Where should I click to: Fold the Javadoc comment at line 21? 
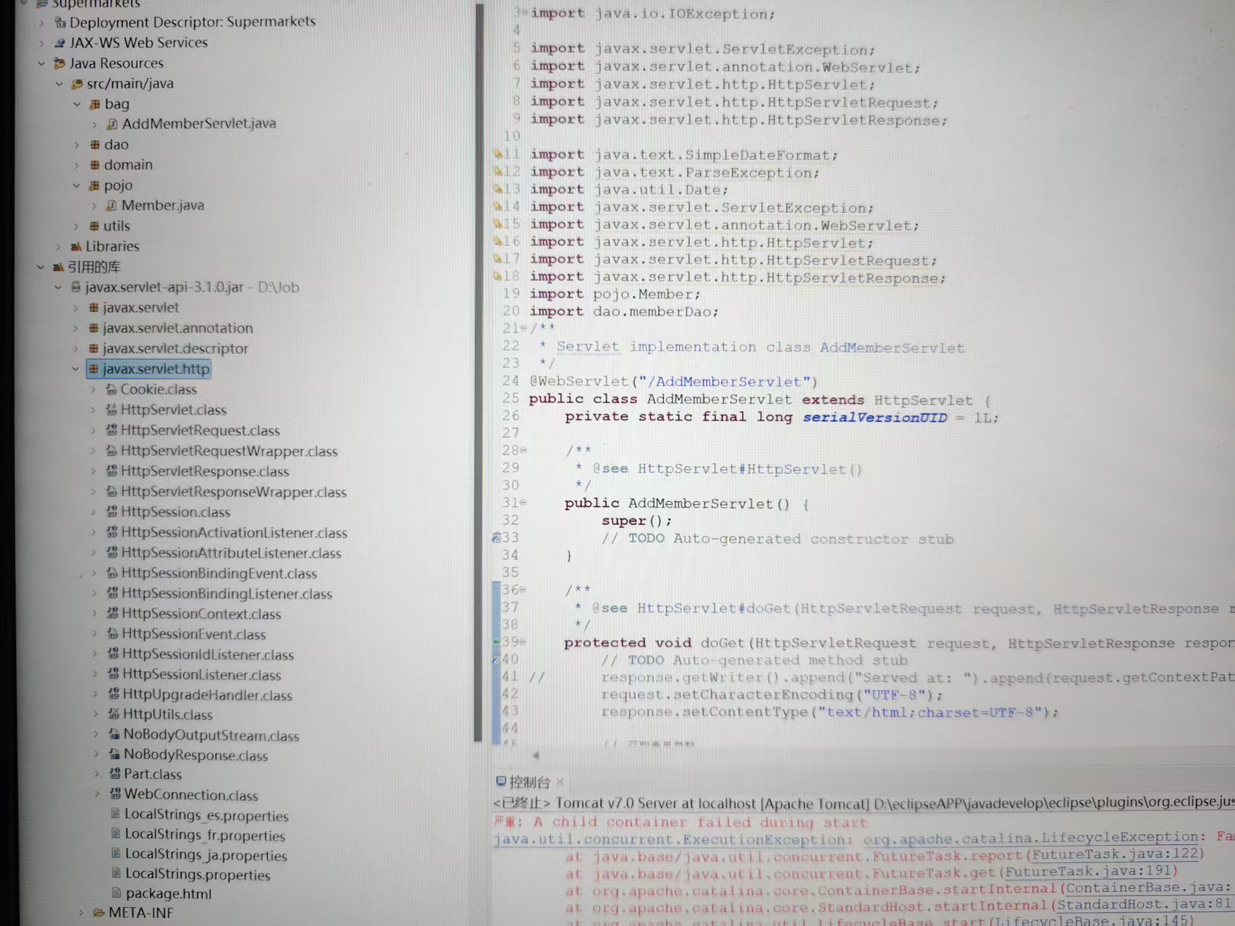click(x=524, y=328)
